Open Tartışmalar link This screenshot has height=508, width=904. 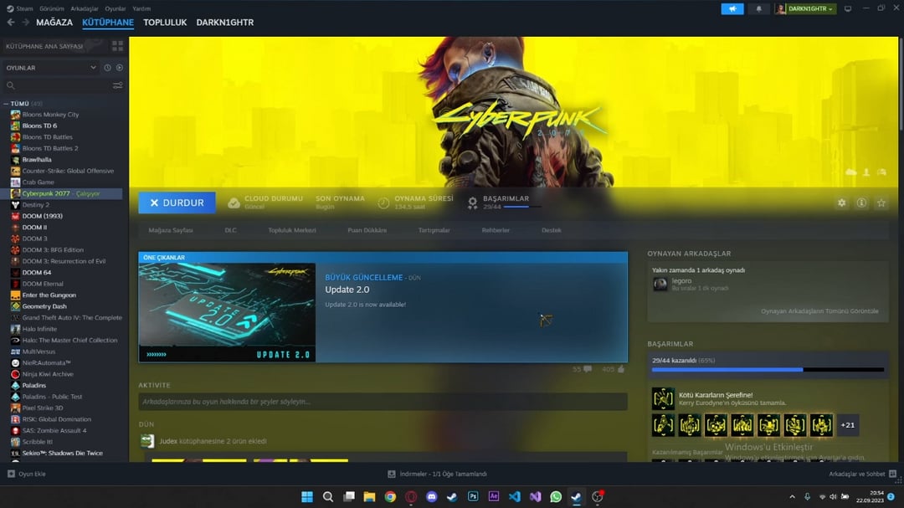coord(434,230)
